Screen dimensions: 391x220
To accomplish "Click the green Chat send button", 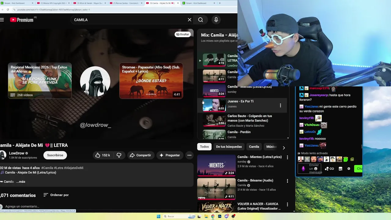I will pyautogui.click(x=358, y=169).
